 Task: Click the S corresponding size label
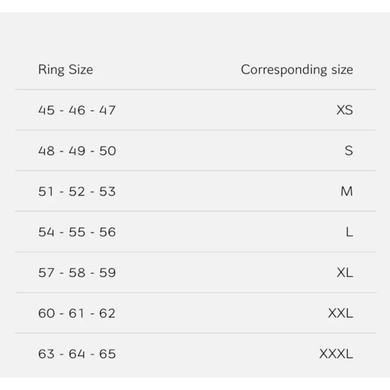coord(348,151)
